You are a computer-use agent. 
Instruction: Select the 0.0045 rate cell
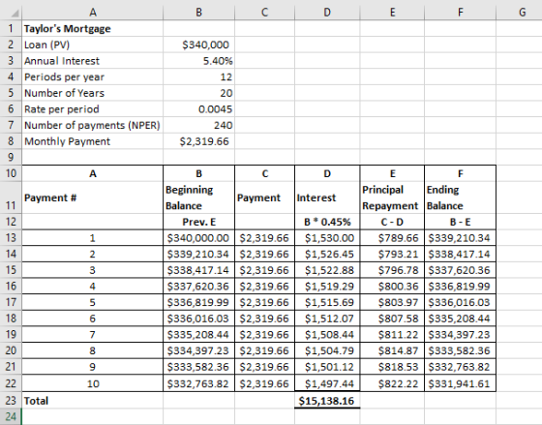pos(198,109)
